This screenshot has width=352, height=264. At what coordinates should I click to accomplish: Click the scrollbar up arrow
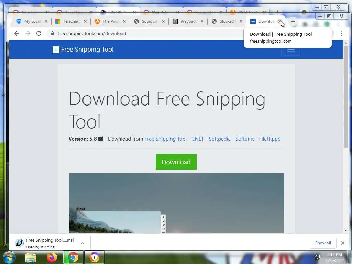(x=346, y=43)
